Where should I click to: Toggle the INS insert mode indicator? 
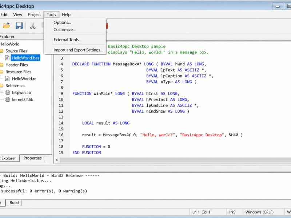(232, 212)
